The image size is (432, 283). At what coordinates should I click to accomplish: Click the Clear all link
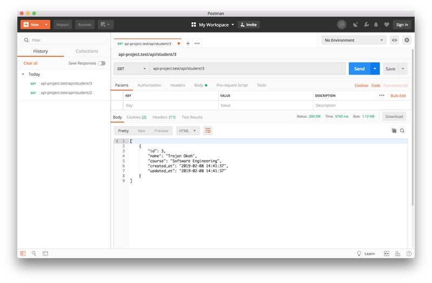[x=30, y=63]
